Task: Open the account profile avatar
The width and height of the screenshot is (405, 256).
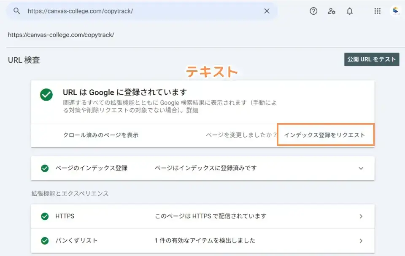Action: click(396, 11)
